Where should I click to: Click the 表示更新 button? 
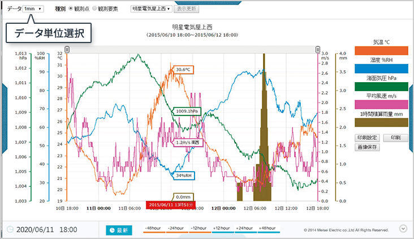186,9
